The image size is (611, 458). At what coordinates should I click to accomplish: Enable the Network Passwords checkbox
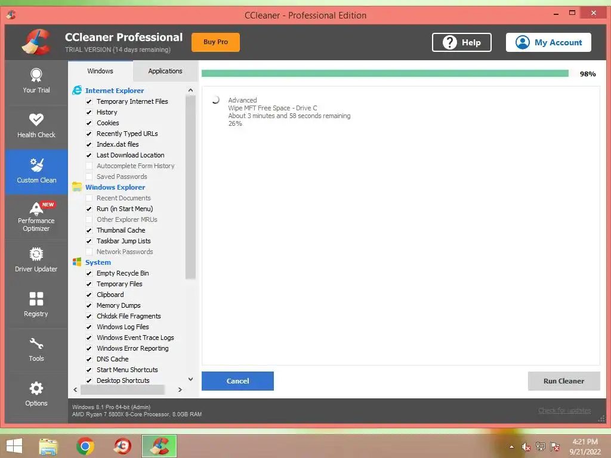point(89,252)
